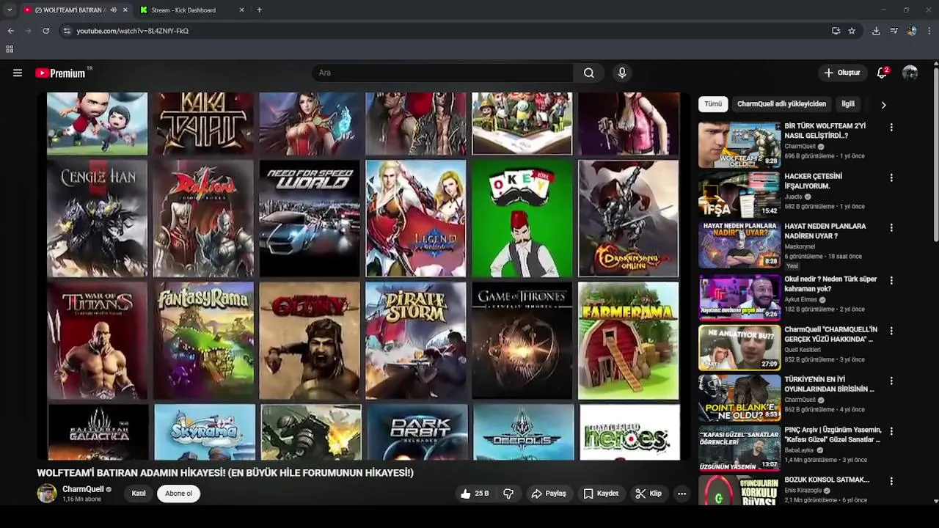Open options for BOZUK KONSOL SATMAK video
Viewport: 939px width, 528px height.
point(891,482)
